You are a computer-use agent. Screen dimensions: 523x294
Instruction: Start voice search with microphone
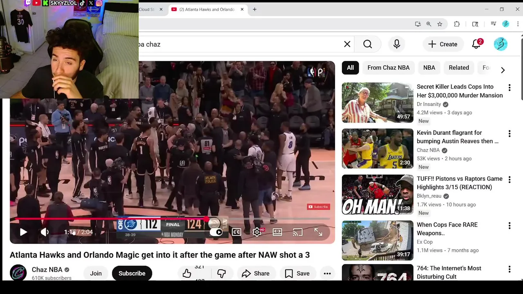click(x=397, y=44)
